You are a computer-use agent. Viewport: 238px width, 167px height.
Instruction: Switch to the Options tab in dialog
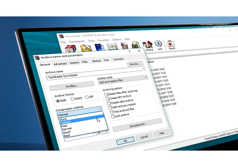click(x=74, y=63)
